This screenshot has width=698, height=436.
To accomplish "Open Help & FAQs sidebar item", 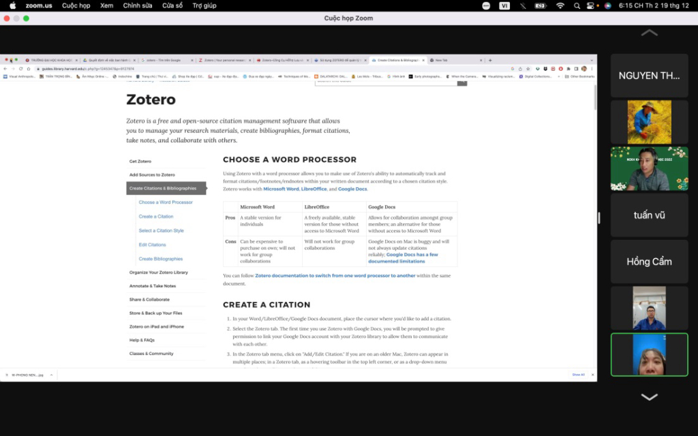I will (x=142, y=340).
